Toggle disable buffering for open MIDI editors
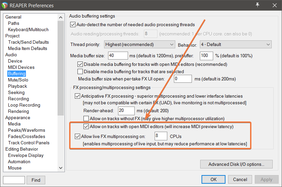Screen dimensions: 282x187 click(80, 64)
